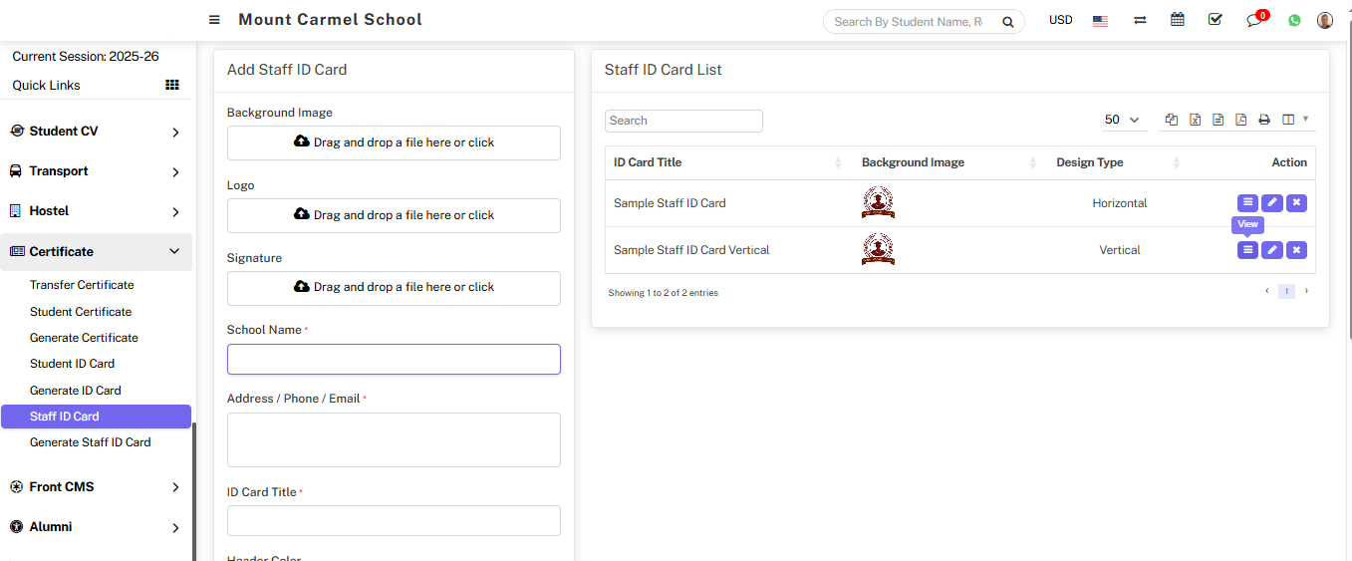This screenshot has height=561, width=1352.
Task: Open the chat notifications icon
Action: [1254, 20]
